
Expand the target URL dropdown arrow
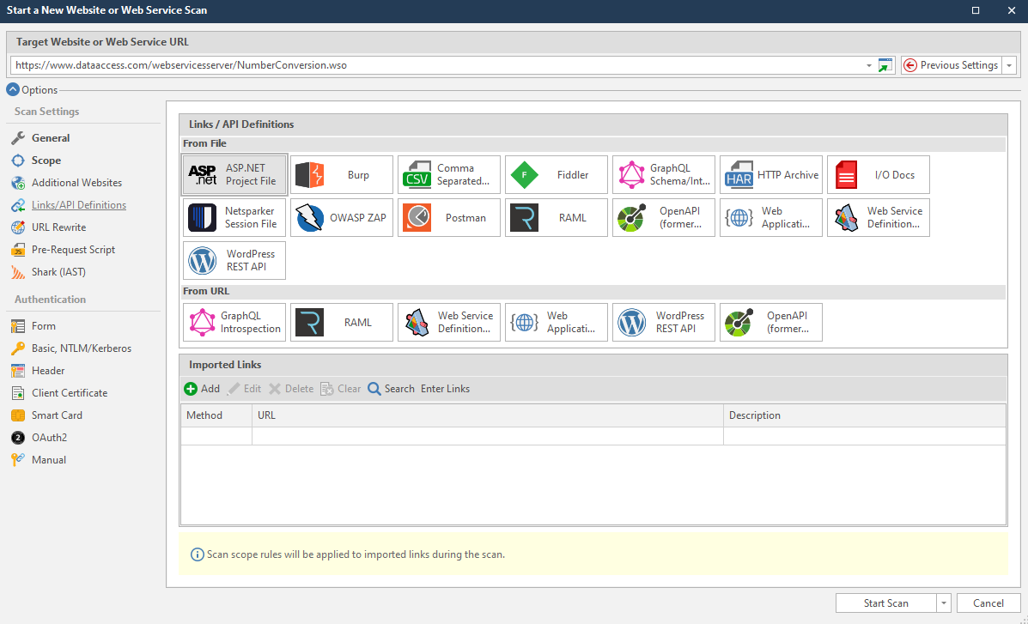[x=869, y=65]
